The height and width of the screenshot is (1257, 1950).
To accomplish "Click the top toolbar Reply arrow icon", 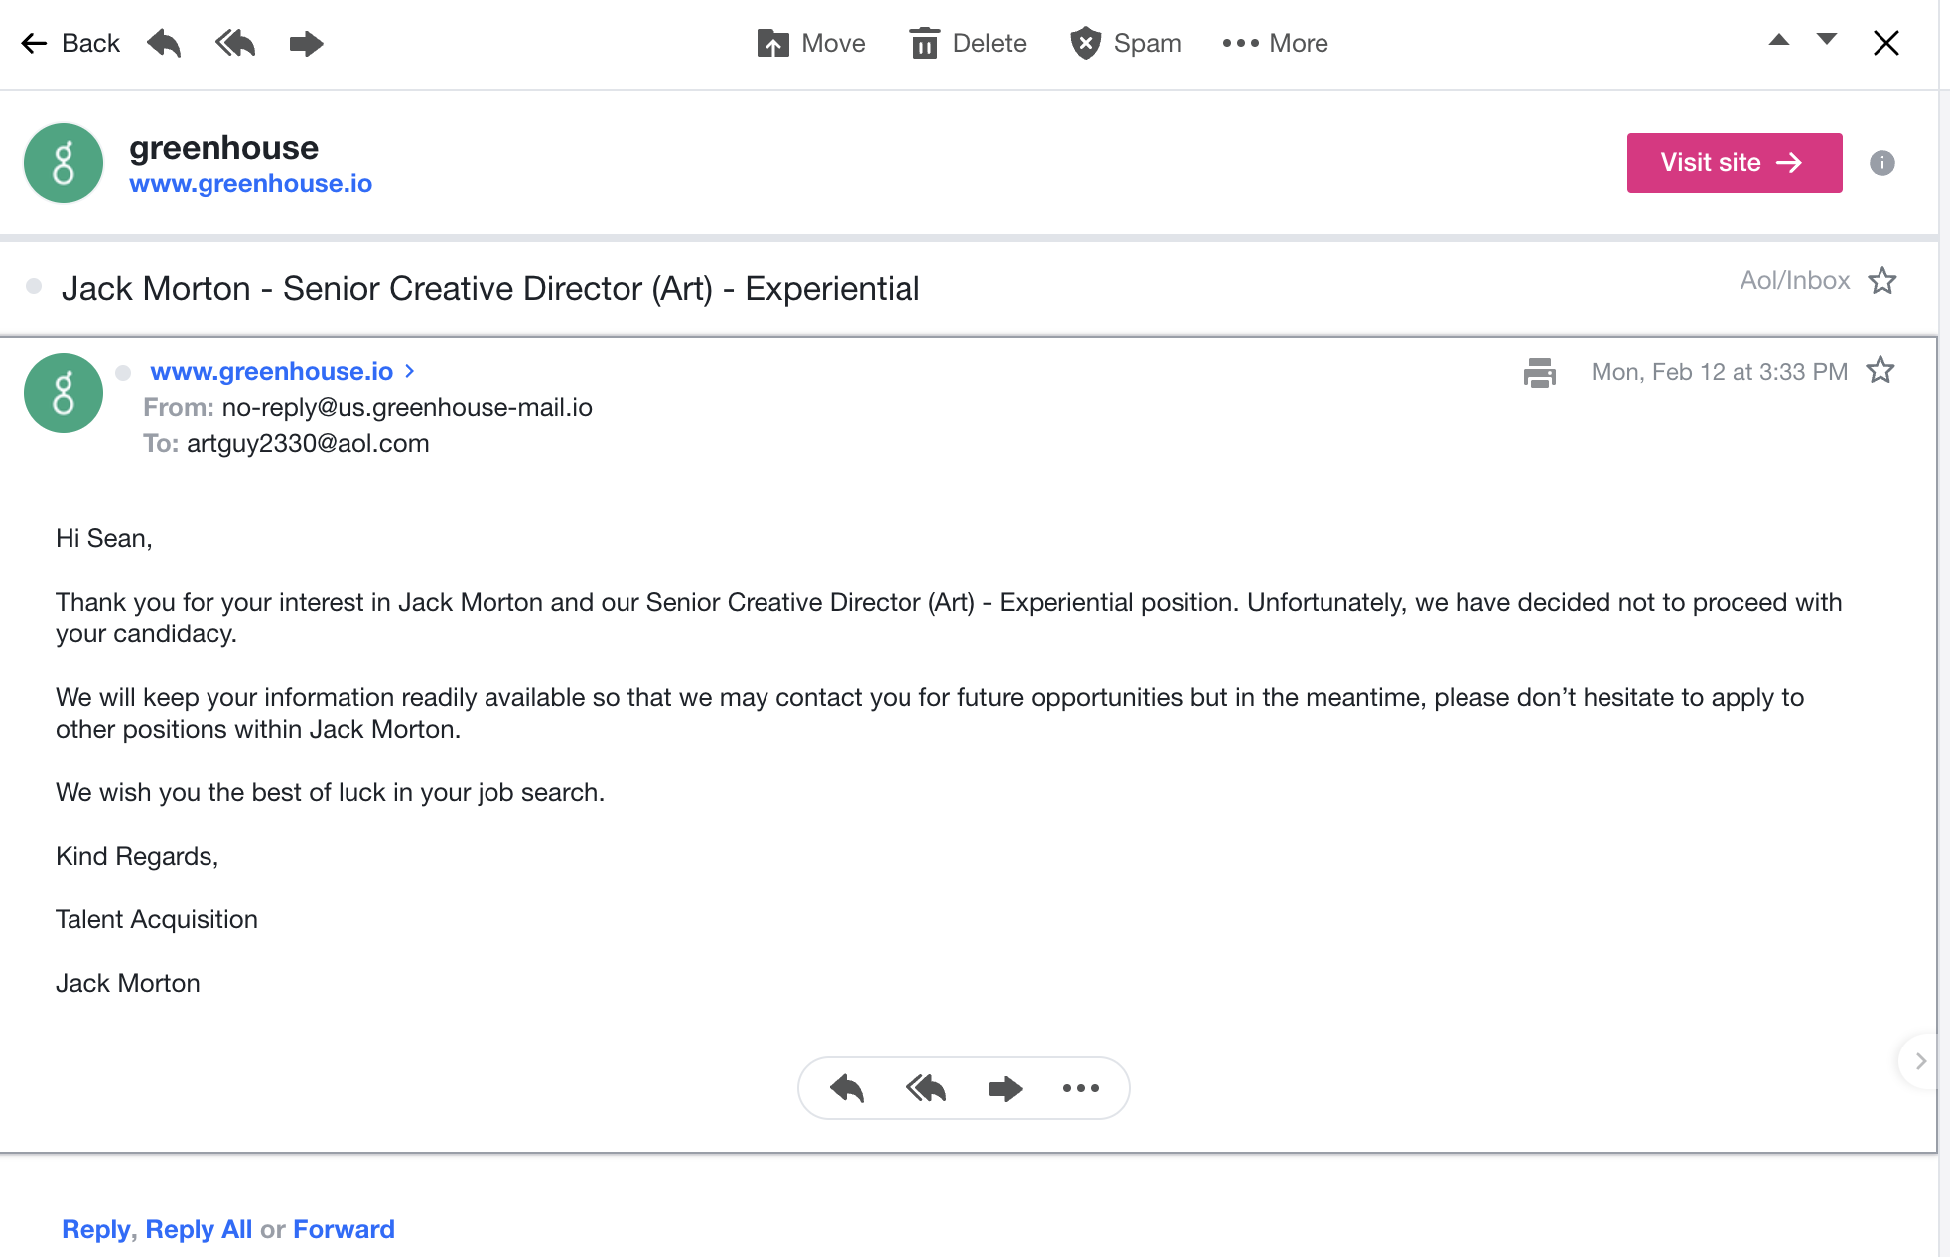I will (x=164, y=44).
